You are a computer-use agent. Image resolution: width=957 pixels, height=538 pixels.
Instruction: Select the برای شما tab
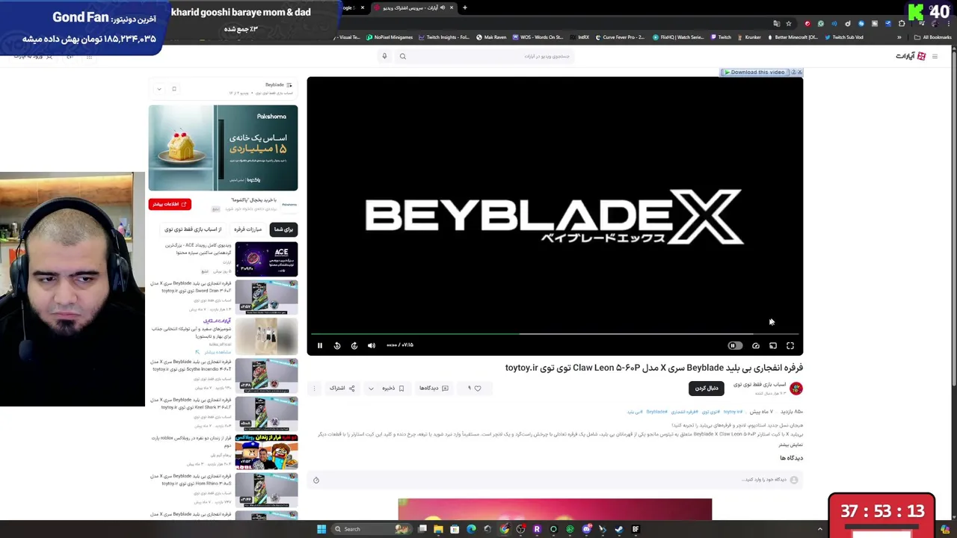click(x=283, y=229)
